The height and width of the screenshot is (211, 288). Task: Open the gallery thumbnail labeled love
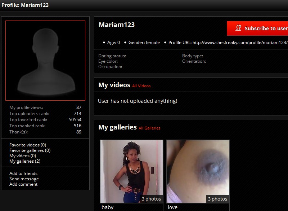(x=198, y=171)
